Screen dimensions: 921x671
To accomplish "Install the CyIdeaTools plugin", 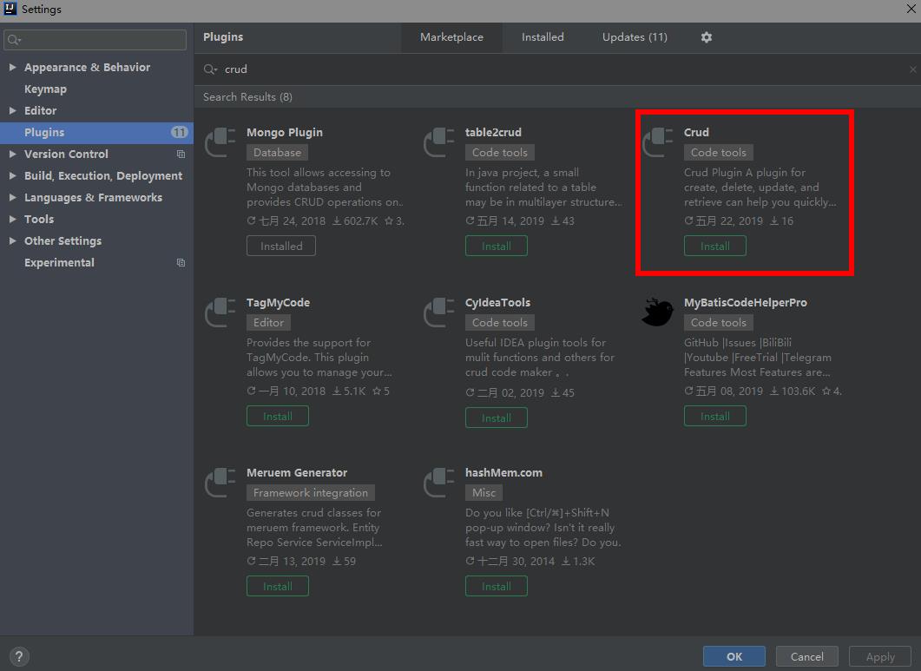I will (x=497, y=418).
